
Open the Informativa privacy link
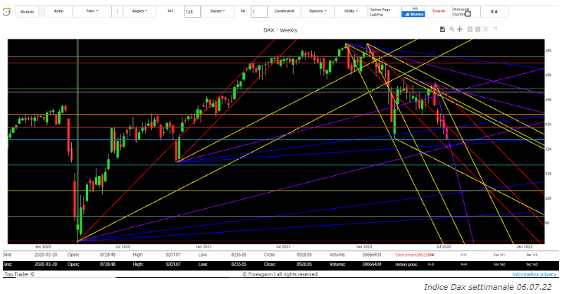click(535, 274)
